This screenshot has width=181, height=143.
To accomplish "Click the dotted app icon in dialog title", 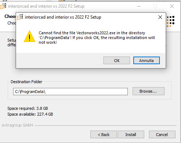I will [x=20, y=17].
